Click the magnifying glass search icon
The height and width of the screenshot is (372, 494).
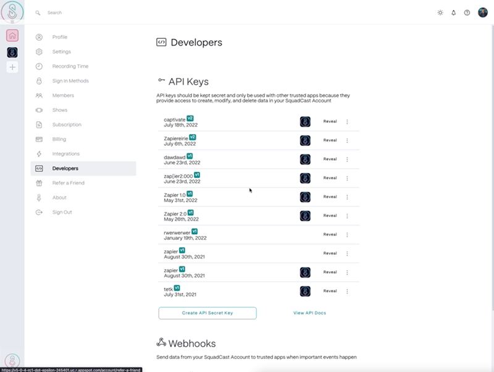coord(38,13)
